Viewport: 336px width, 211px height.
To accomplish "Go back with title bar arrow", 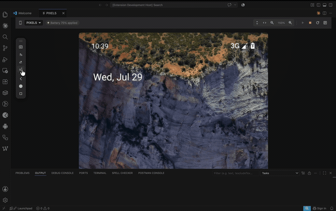I will click(100, 5).
